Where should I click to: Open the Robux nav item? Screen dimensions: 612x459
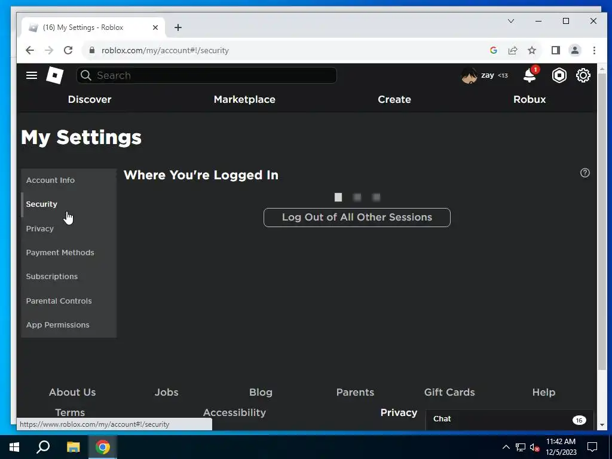pyautogui.click(x=530, y=100)
